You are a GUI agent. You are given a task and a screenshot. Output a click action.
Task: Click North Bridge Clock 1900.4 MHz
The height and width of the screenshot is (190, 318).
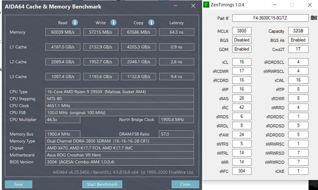click(x=176, y=120)
